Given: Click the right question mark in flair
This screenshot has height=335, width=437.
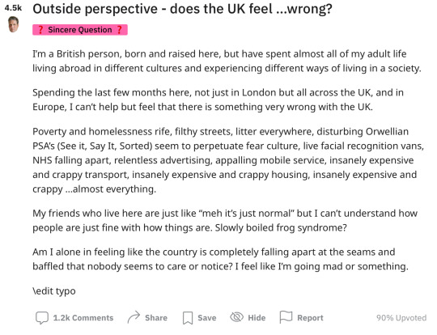Looking at the screenshot, I should pos(119,30).
